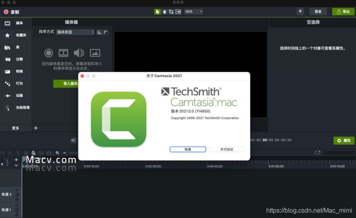Open the 光标效果 cursor effects tab
Screen dimensions: 356x218
[15, 107]
